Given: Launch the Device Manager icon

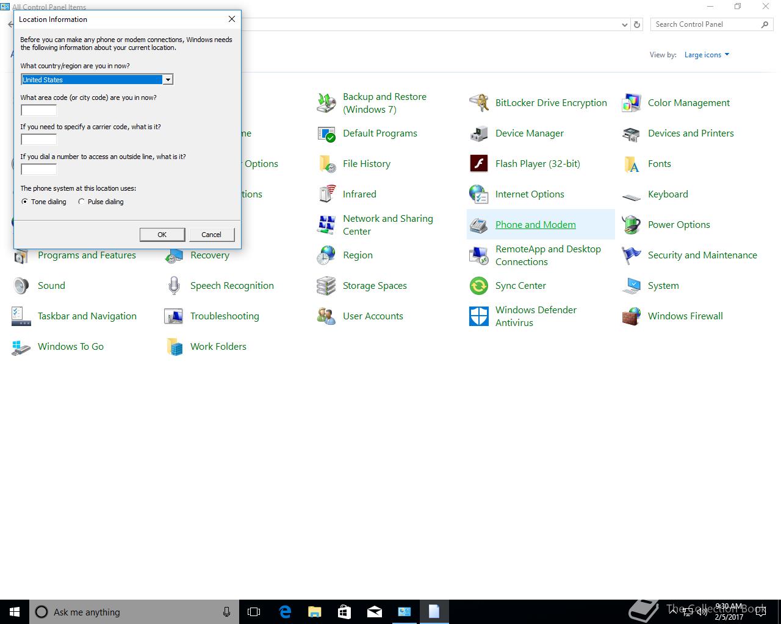Looking at the screenshot, I should tap(479, 133).
